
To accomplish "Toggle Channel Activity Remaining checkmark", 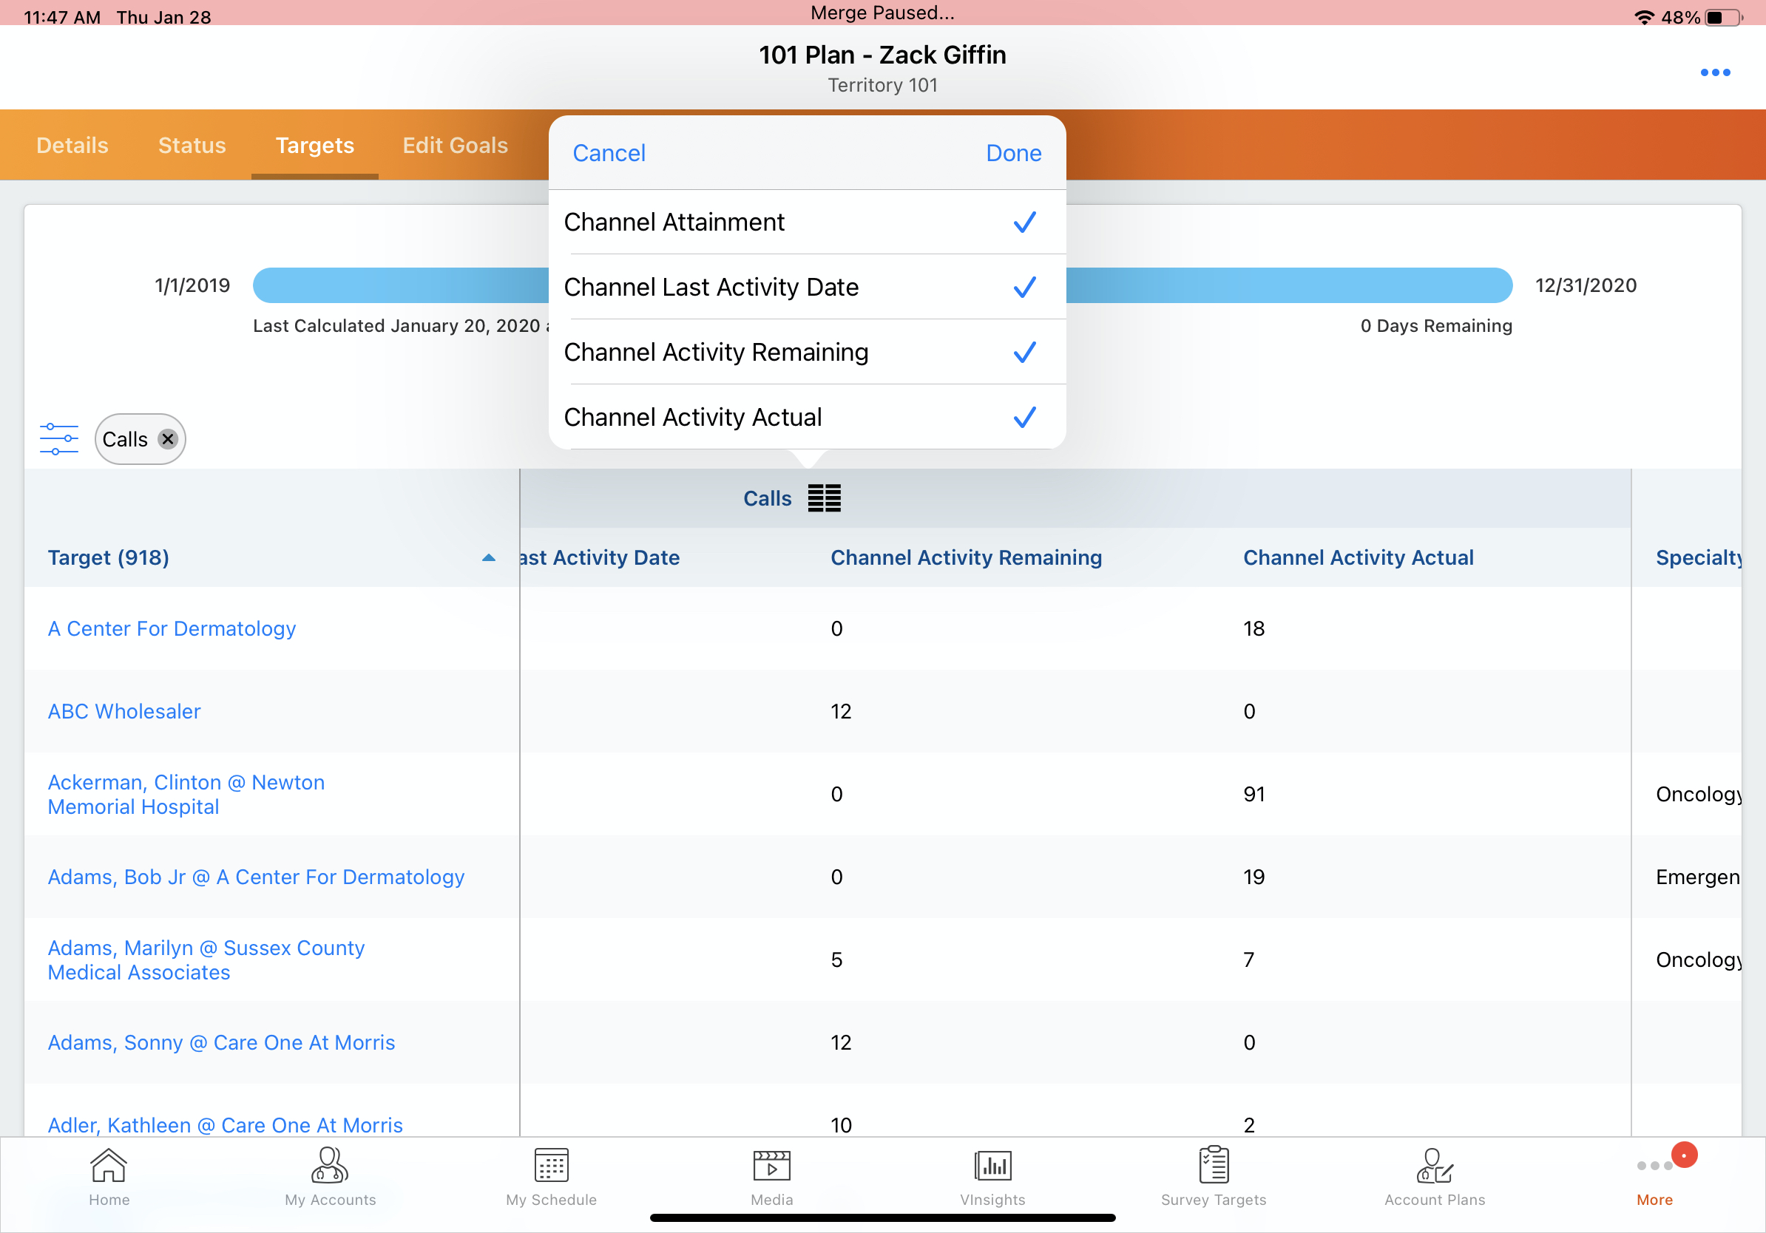I will pos(1024,352).
